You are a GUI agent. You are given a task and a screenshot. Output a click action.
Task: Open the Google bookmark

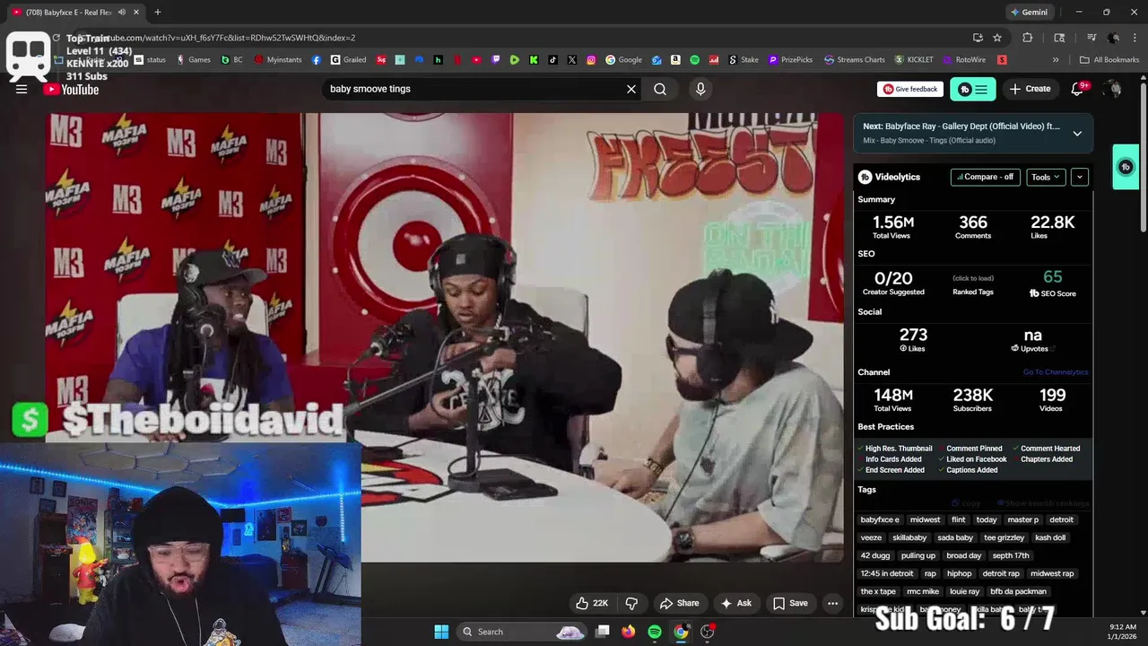tap(624, 60)
